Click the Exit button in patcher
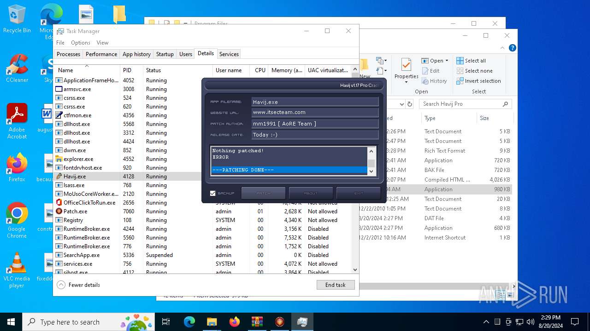This screenshot has height=331, width=590. [359, 193]
